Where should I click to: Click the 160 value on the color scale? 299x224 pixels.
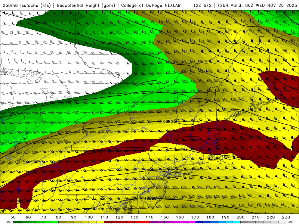tap(180, 217)
